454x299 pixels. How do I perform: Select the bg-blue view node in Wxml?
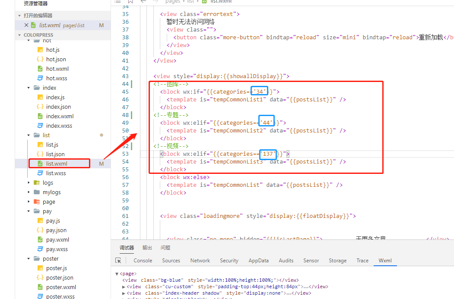pos(210,280)
